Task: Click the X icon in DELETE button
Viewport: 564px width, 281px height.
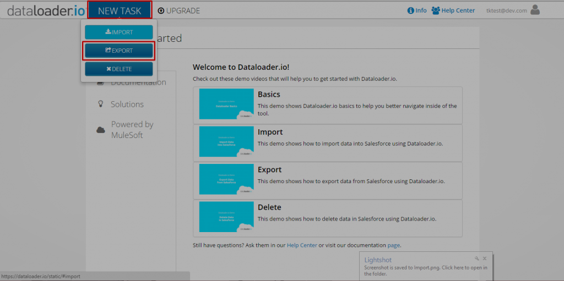Action: 109,69
